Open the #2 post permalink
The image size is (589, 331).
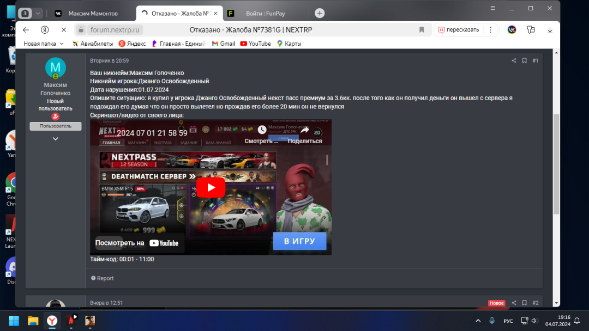tap(536, 303)
